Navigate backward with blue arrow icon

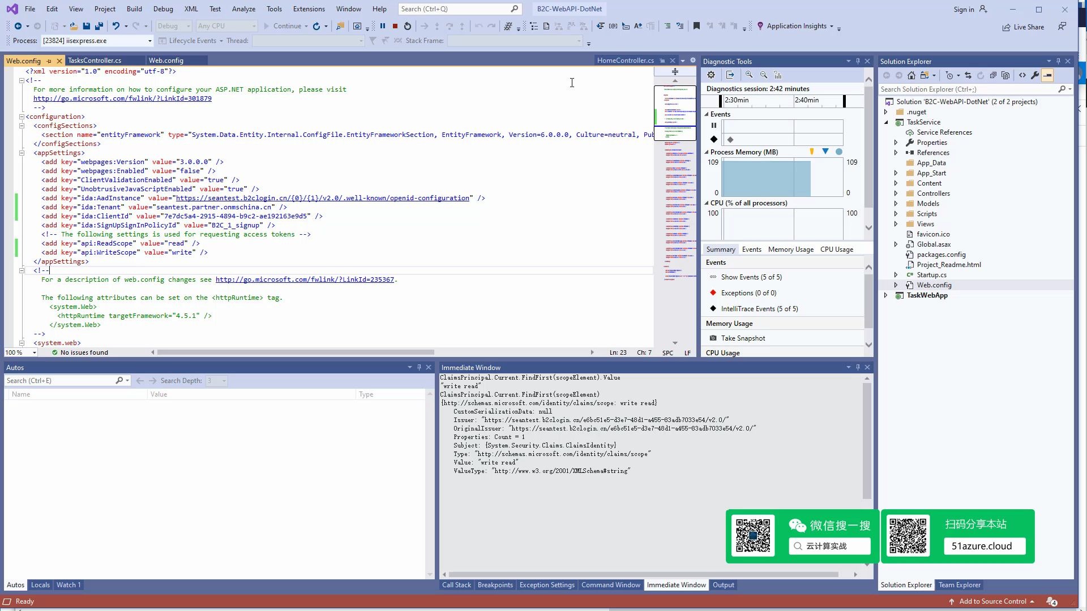coord(18,26)
